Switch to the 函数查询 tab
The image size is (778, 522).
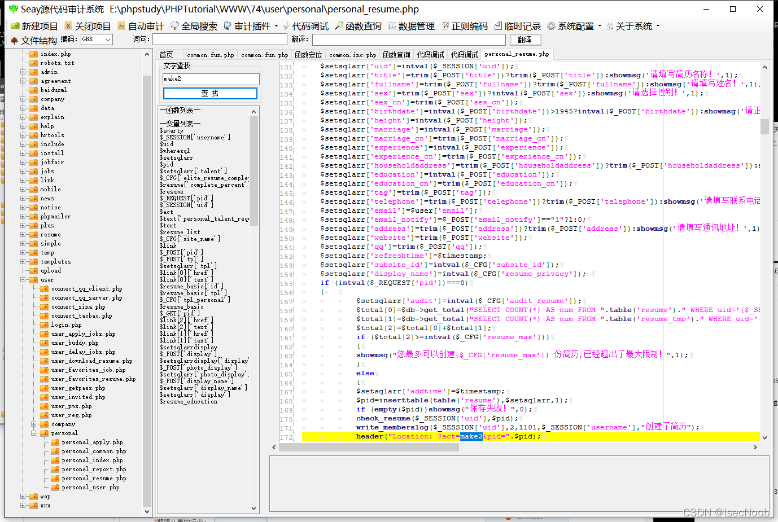pos(397,55)
